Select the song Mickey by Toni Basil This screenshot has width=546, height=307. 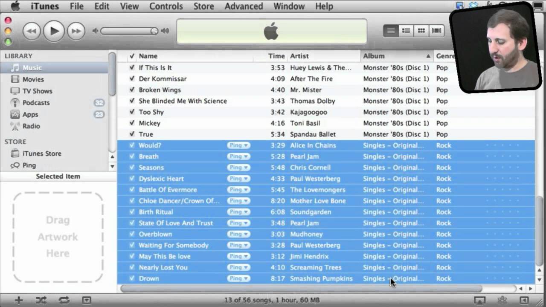point(325,123)
